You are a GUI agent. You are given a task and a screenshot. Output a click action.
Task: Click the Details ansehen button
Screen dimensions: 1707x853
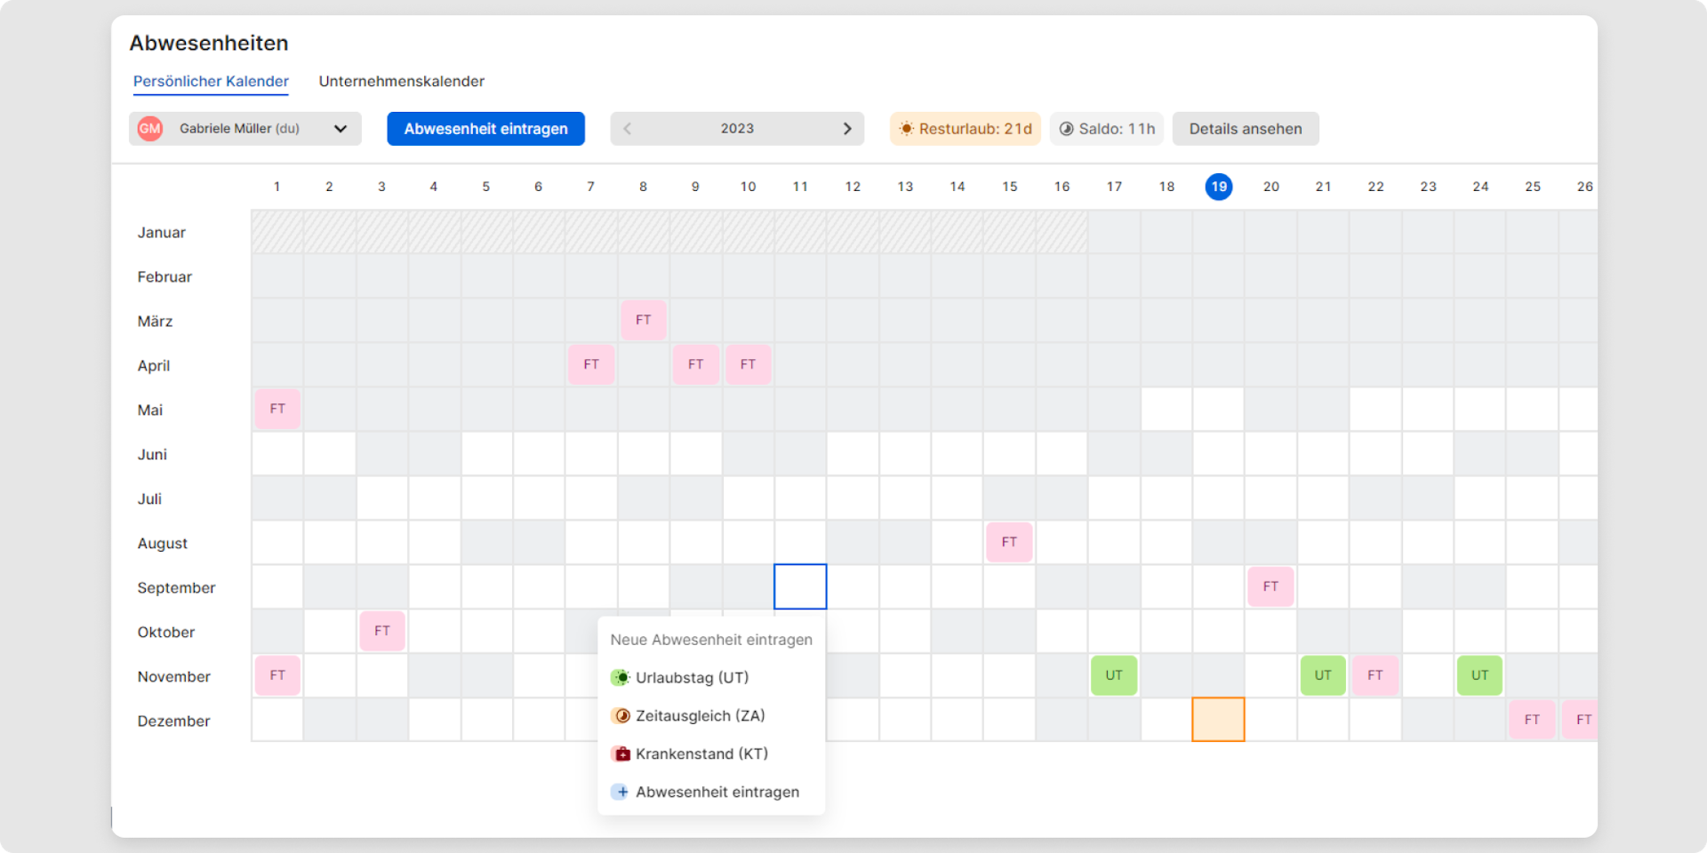(1246, 129)
